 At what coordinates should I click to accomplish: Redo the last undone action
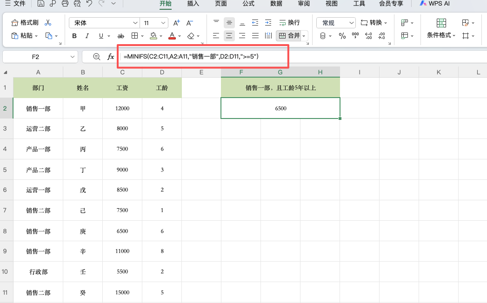pos(101,4)
